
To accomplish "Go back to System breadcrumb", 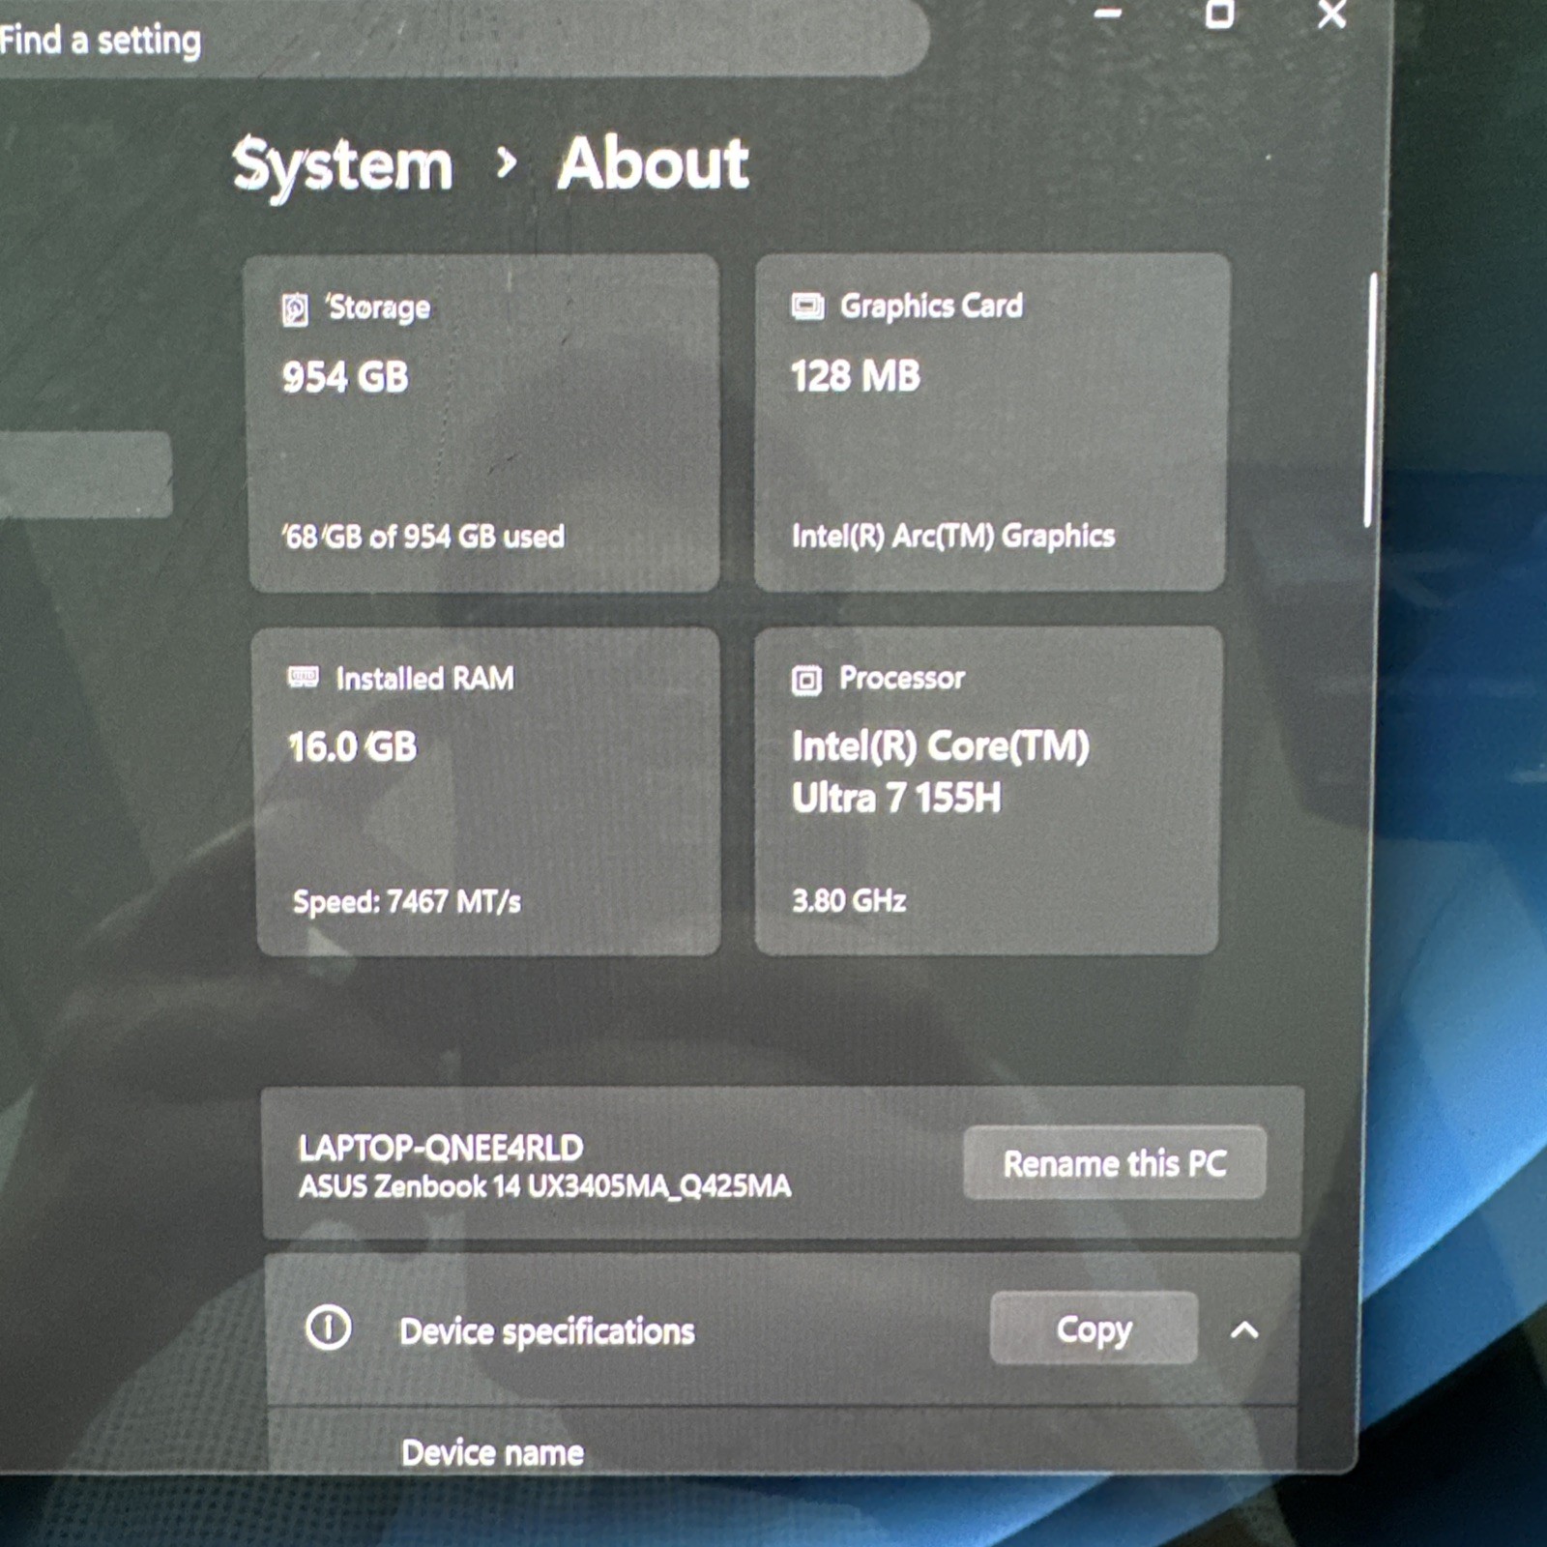I will (342, 165).
